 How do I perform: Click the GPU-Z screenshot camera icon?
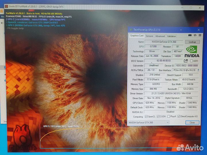click(190, 35)
